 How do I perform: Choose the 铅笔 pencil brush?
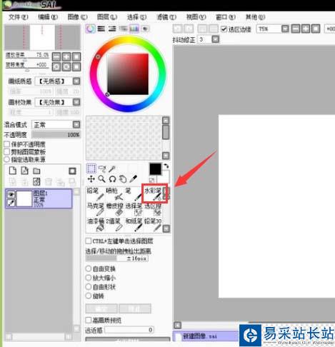[95, 193]
